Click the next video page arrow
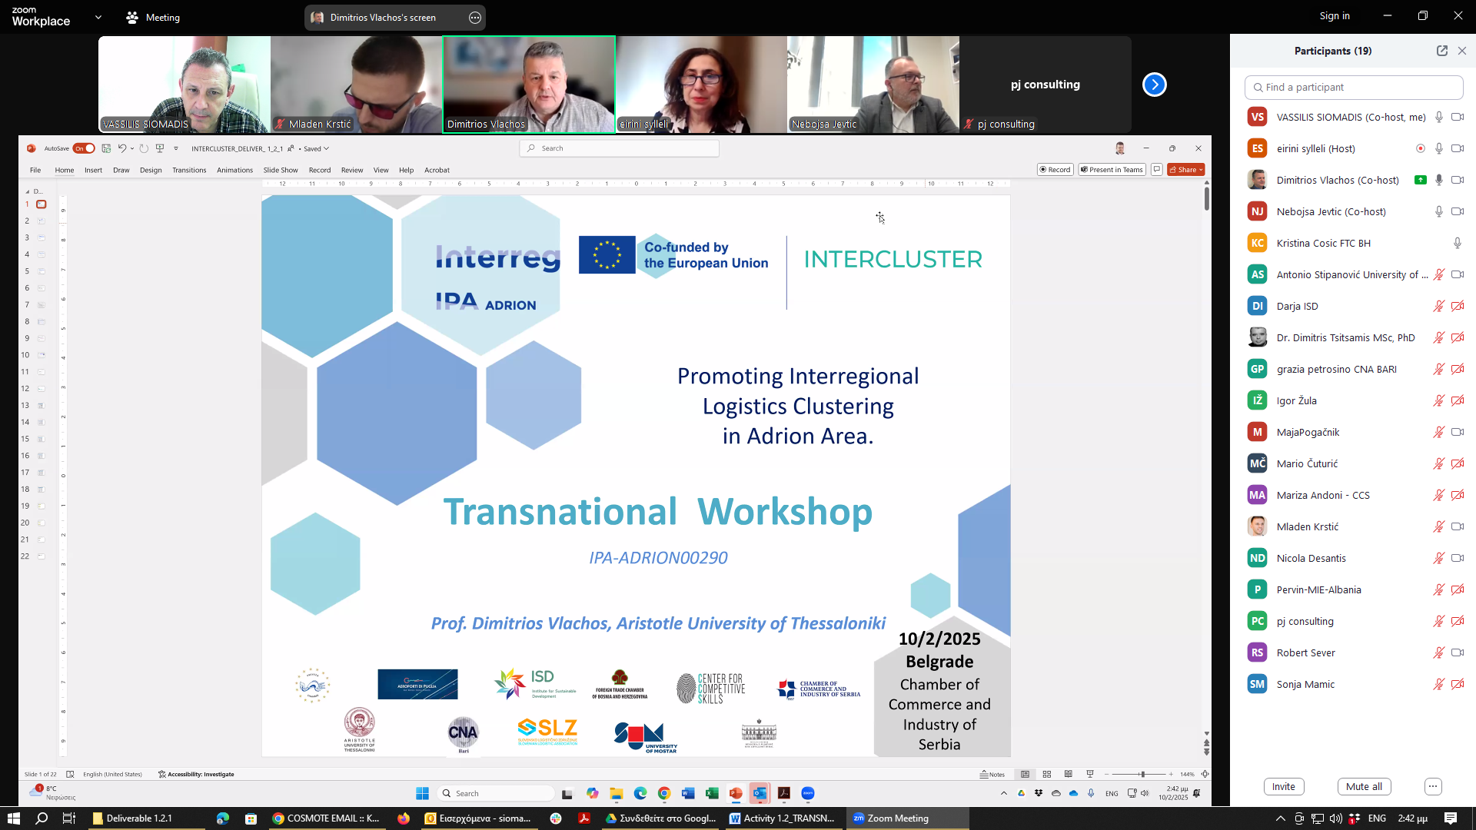The image size is (1476, 830). click(x=1154, y=85)
